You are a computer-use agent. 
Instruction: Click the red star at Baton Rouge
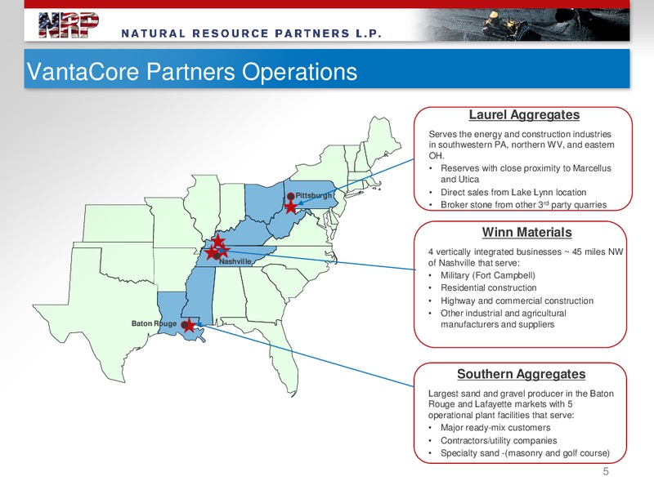(x=190, y=325)
